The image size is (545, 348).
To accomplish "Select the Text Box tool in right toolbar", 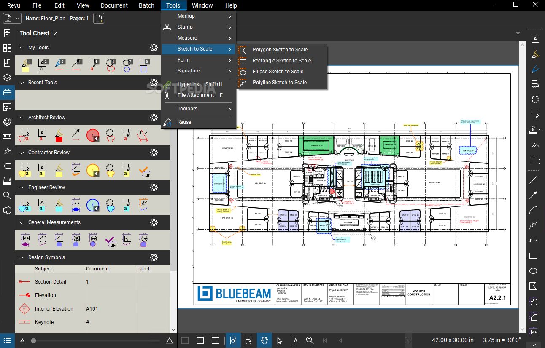I will click(x=535, y=39).
